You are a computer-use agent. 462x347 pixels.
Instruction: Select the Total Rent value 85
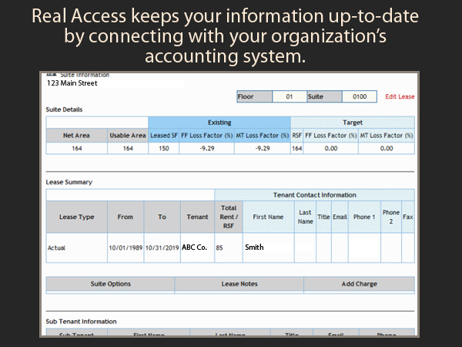[x=229, y=248]
